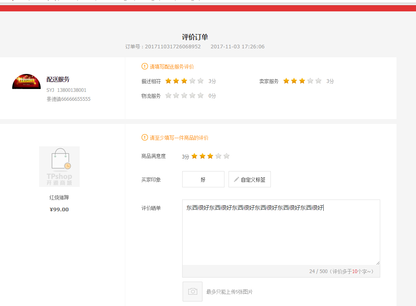Rate 物流服务 with one star
Image resolution: width=416 pixels, height=306 pixels.
pyautogui.click(x=168, y=96)
